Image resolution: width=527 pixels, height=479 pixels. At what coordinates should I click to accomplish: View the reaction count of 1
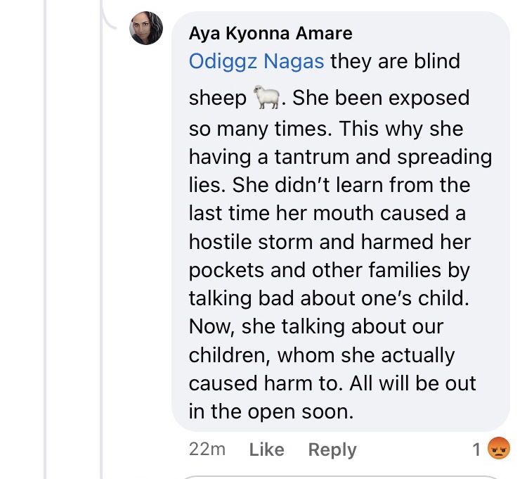click(x=477, y=449)
